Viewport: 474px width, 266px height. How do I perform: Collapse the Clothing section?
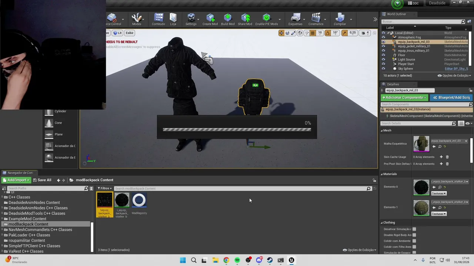pos(382,222)
